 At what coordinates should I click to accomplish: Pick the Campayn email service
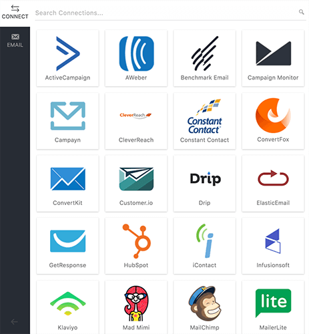click(67, 121)
